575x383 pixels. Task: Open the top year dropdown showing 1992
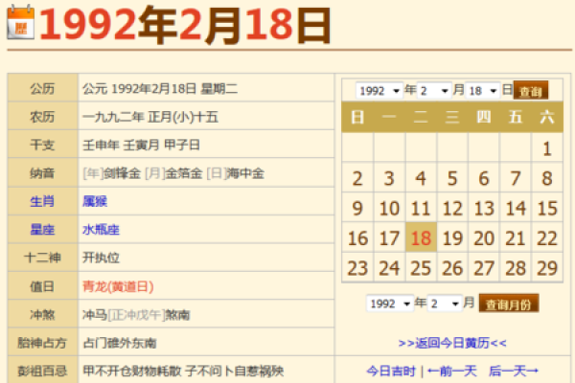(x=379, y=91)
